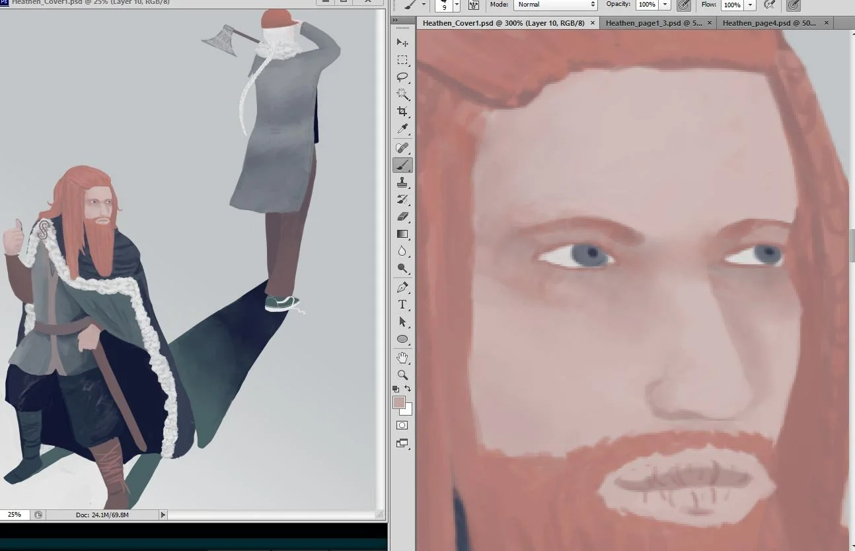Click the Flow value field
The width and height of the screenshot is (855, 551).
click(x=732, y=5)
